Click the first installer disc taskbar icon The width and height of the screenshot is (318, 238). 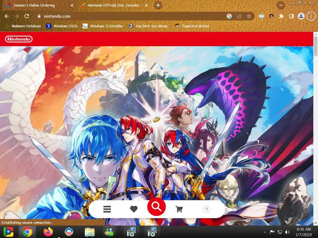(x=131, y=232)
